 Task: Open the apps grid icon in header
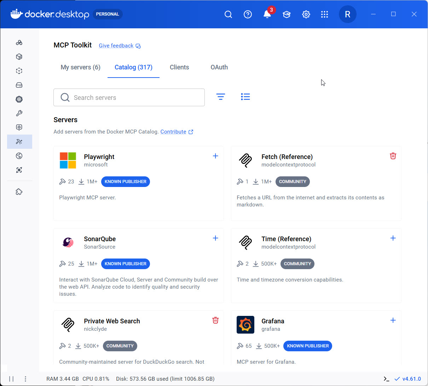coord(325,14)
